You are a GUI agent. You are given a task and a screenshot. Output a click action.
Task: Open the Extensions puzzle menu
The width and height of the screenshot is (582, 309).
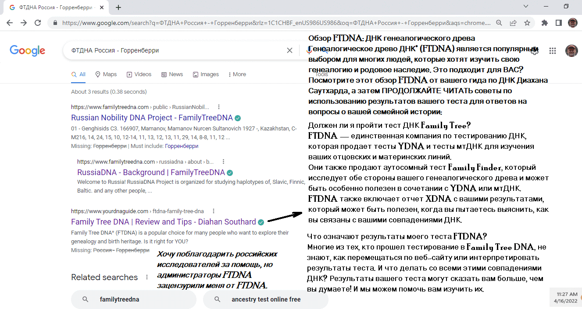tap(545, 23)
